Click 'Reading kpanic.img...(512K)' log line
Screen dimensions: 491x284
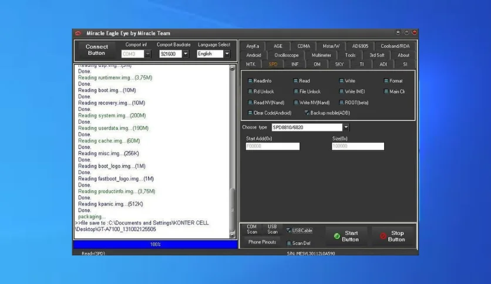(x=110, y=204)
